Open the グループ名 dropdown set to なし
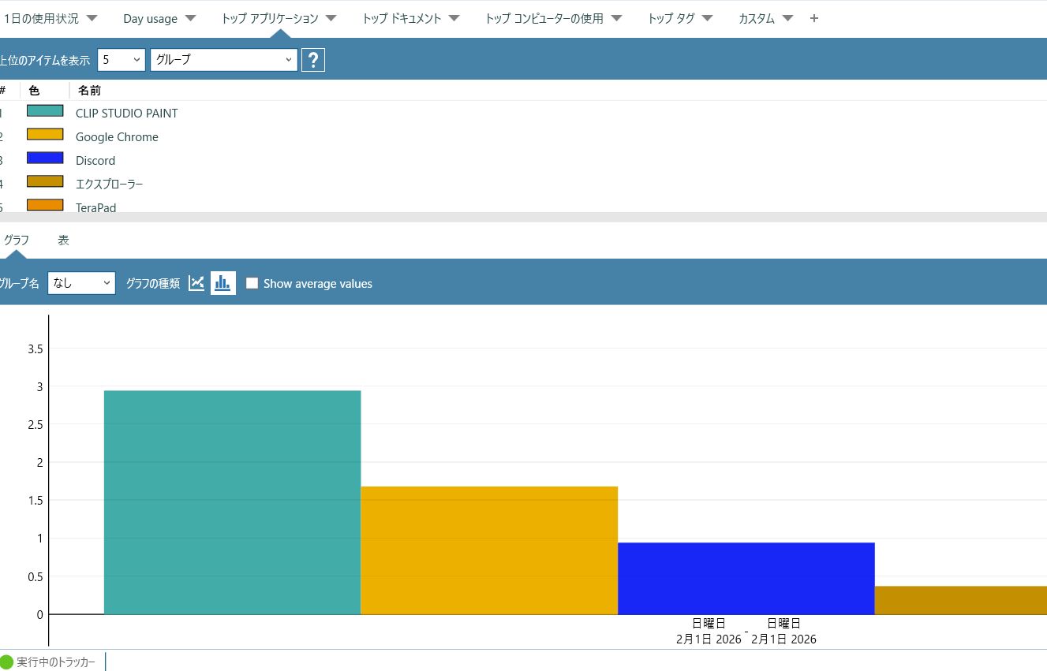Viewport: 1047px width, 671px height. [81, 283]
